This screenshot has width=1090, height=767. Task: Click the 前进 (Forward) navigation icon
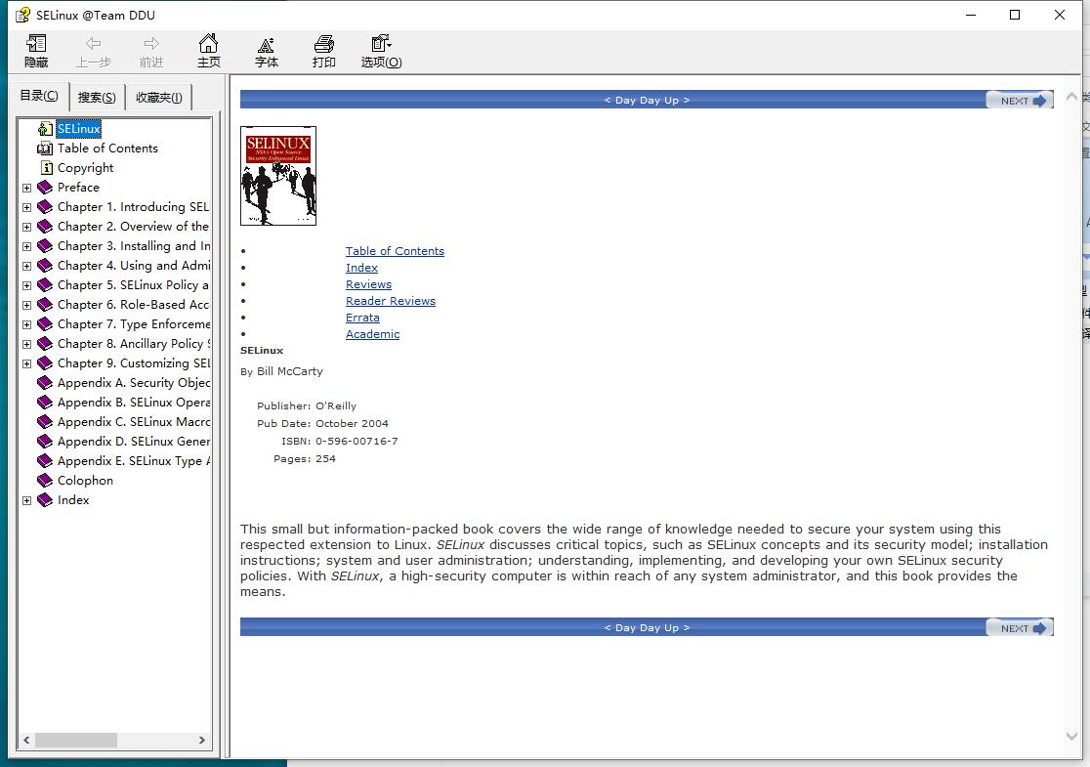pyautogui.click(x=150, y=51)
